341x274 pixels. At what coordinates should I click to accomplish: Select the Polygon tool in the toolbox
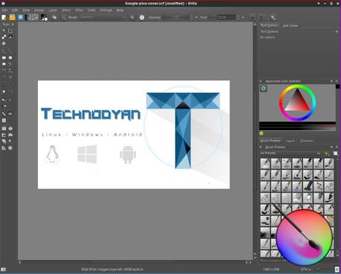tap(4, 64)
